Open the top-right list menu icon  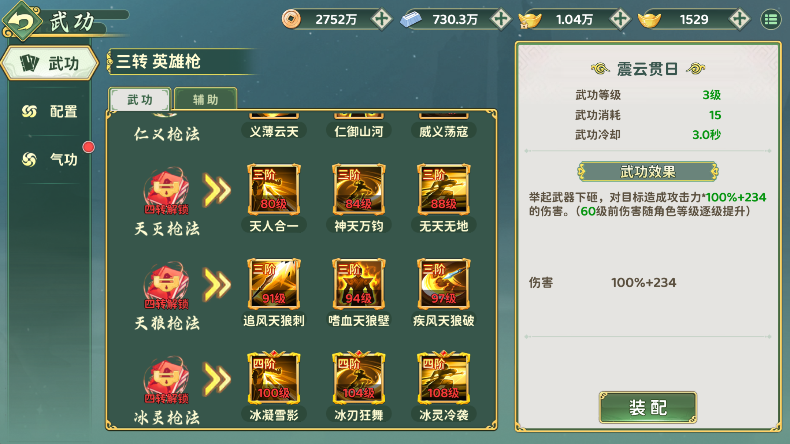(x=771, y=19)
